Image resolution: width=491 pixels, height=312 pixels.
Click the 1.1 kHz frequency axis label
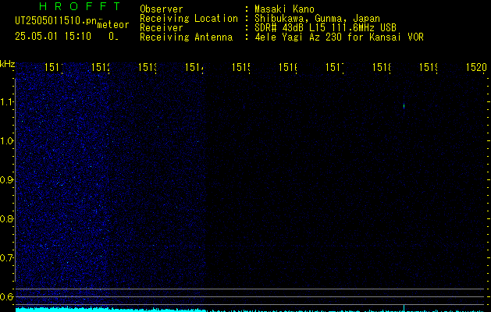[6, 101]
